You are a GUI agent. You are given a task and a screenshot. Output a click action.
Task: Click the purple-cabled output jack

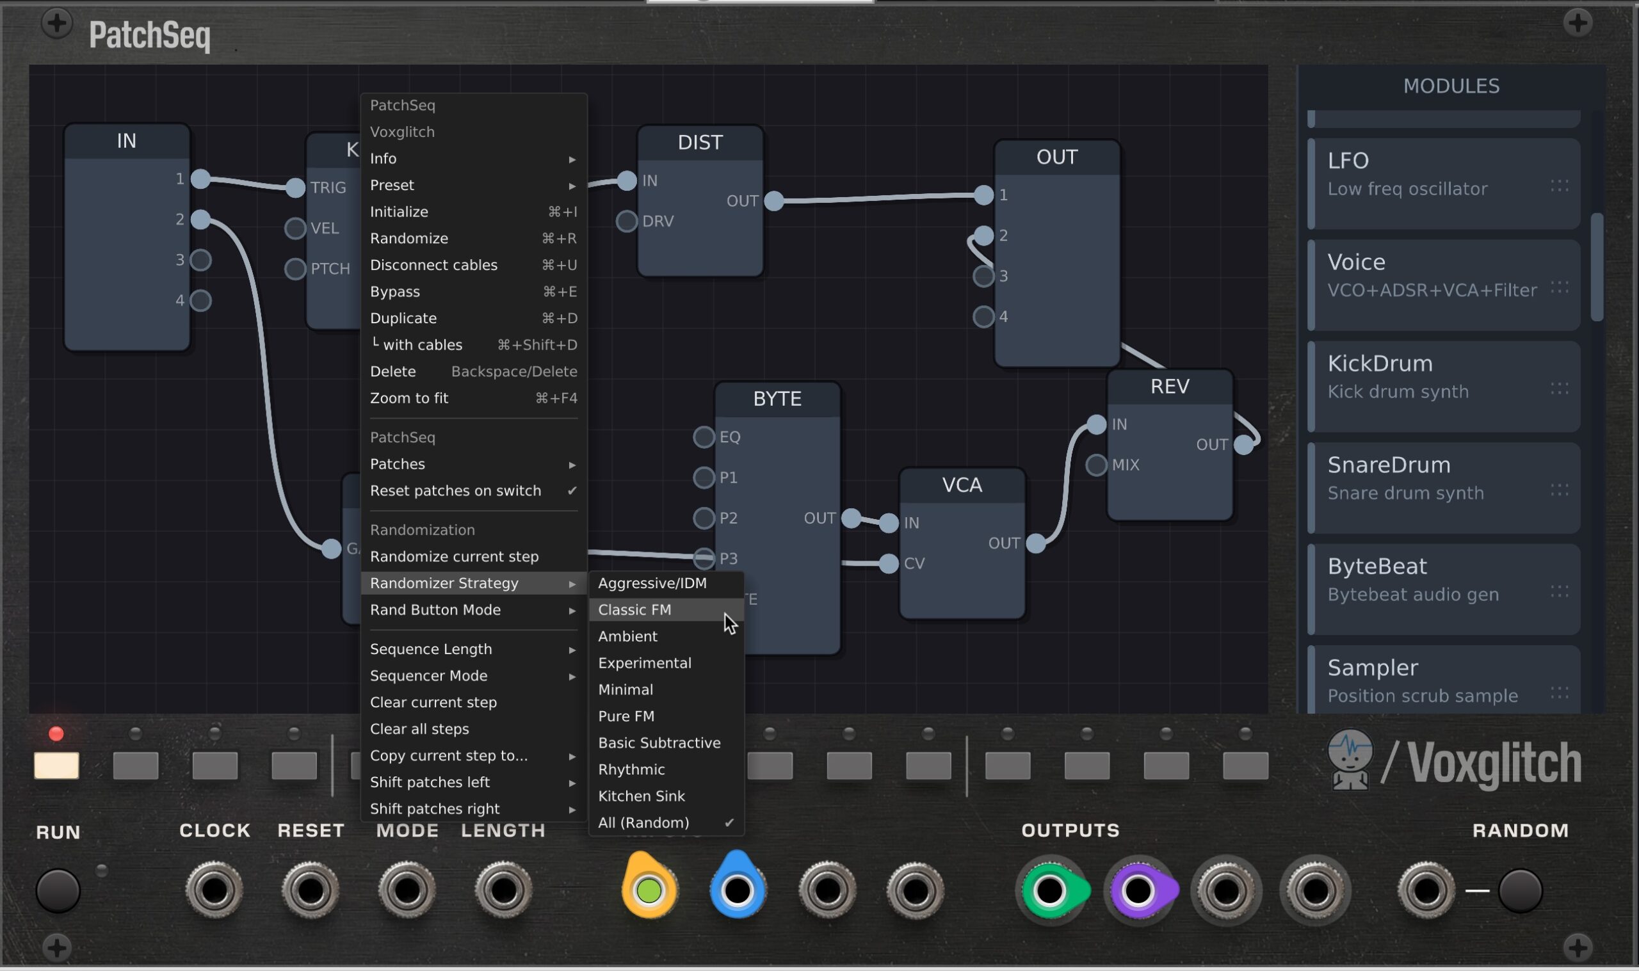(1138, 890)
